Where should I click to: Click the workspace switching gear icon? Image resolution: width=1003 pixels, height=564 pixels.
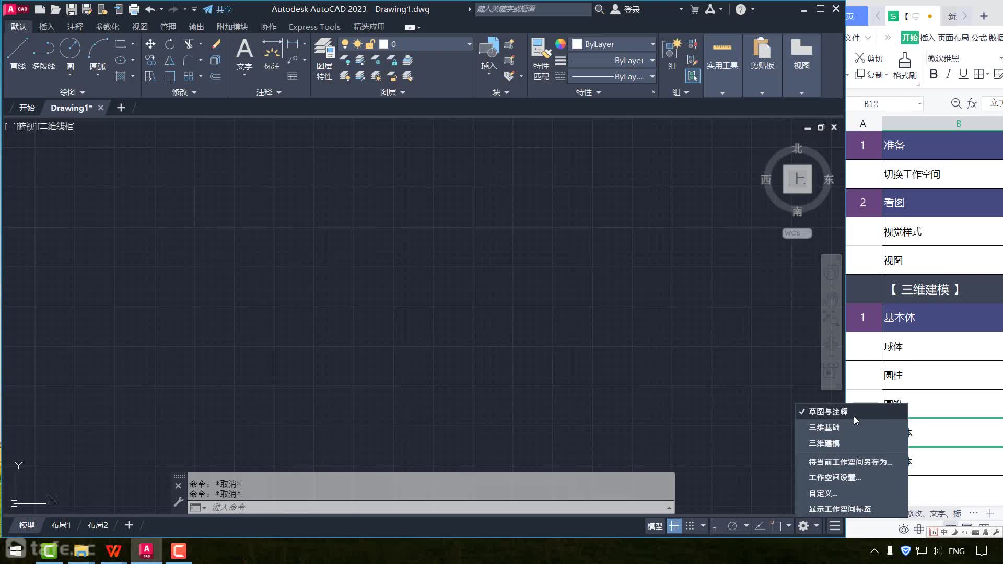click(803, 526)
